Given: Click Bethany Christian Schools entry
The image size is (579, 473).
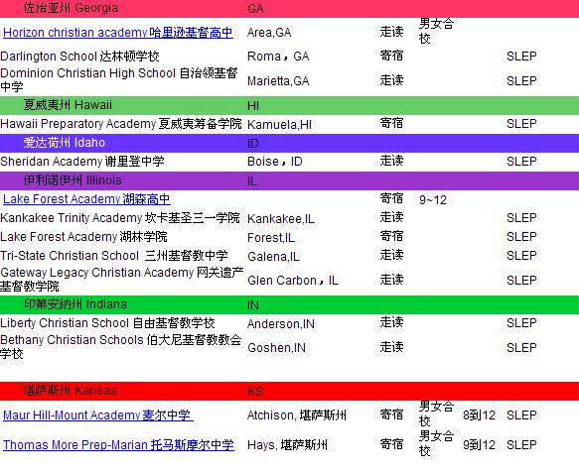Looking at the screenshot, I should (x=121, y=346).
